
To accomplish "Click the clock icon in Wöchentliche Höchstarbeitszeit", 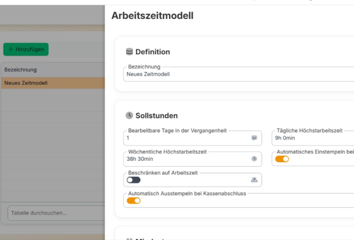I will pyautogui.click(x=254, y=159).
